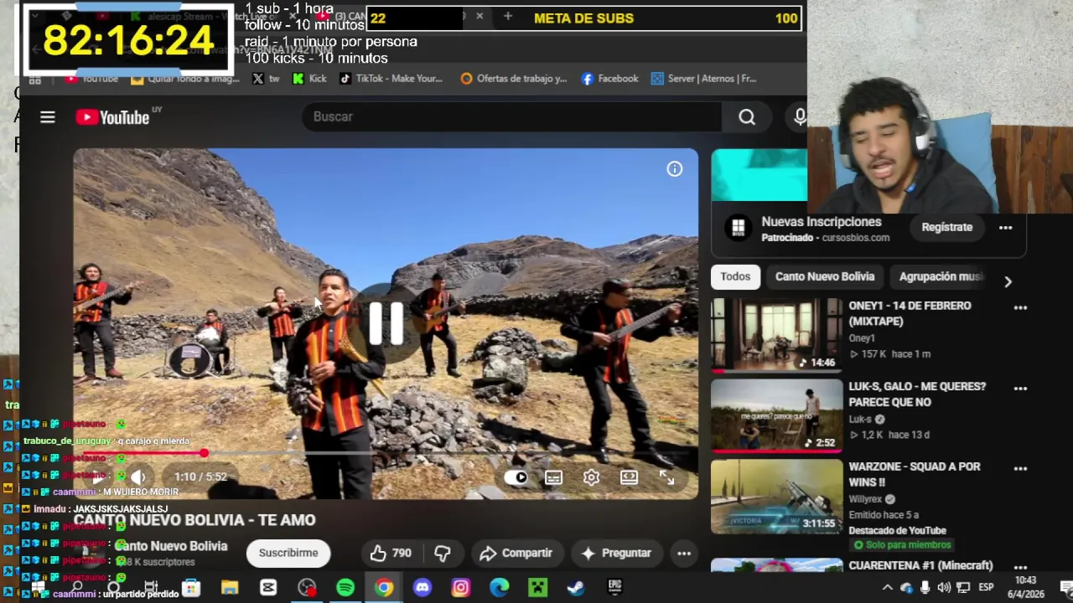Open options for the Nuevas Inscripciones ad
The width and height of the screenshot is (1073, 603).
point(1006,227)
